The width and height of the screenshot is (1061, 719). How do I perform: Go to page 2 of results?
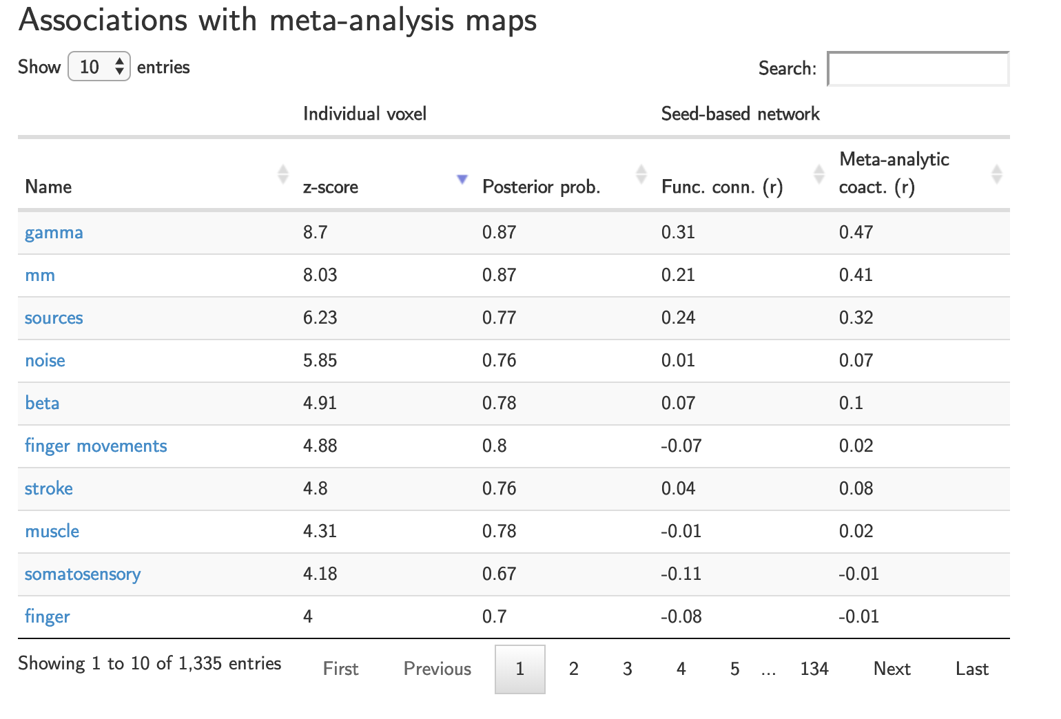point(573,669)
